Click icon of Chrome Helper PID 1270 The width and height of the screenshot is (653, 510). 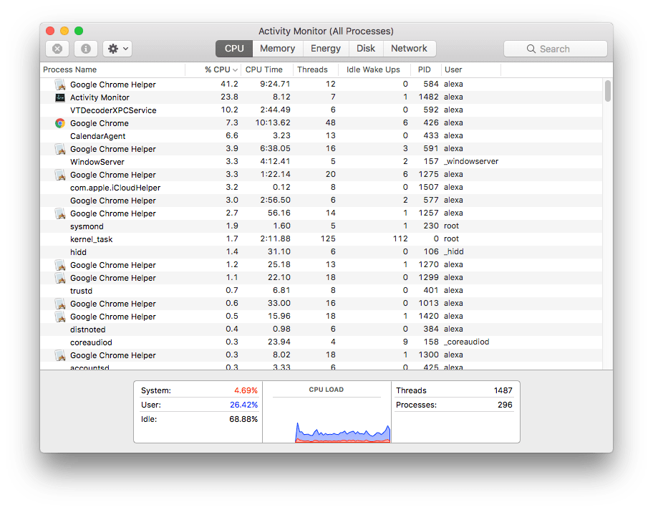tap(60, 266)
